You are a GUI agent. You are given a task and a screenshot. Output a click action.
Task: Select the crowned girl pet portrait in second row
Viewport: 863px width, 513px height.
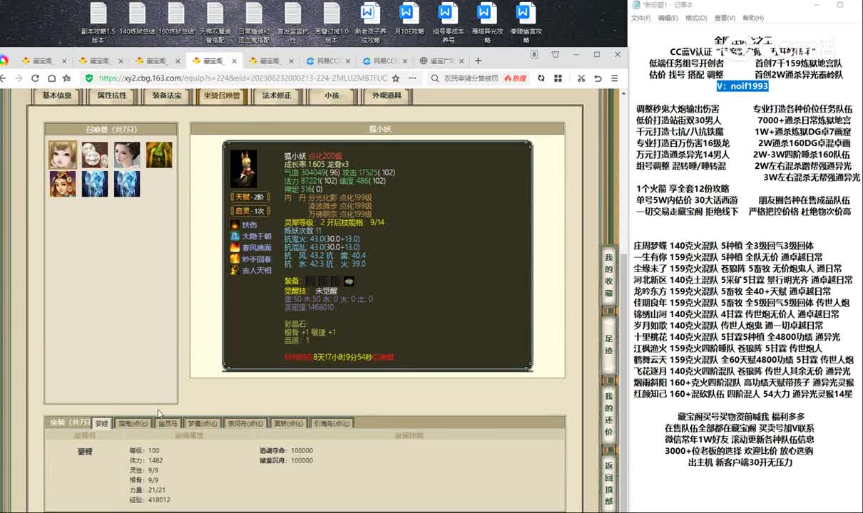click(62, 184)
